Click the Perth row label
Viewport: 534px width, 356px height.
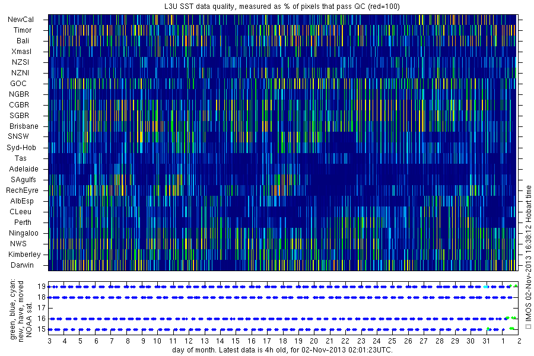tap(23, 223)
